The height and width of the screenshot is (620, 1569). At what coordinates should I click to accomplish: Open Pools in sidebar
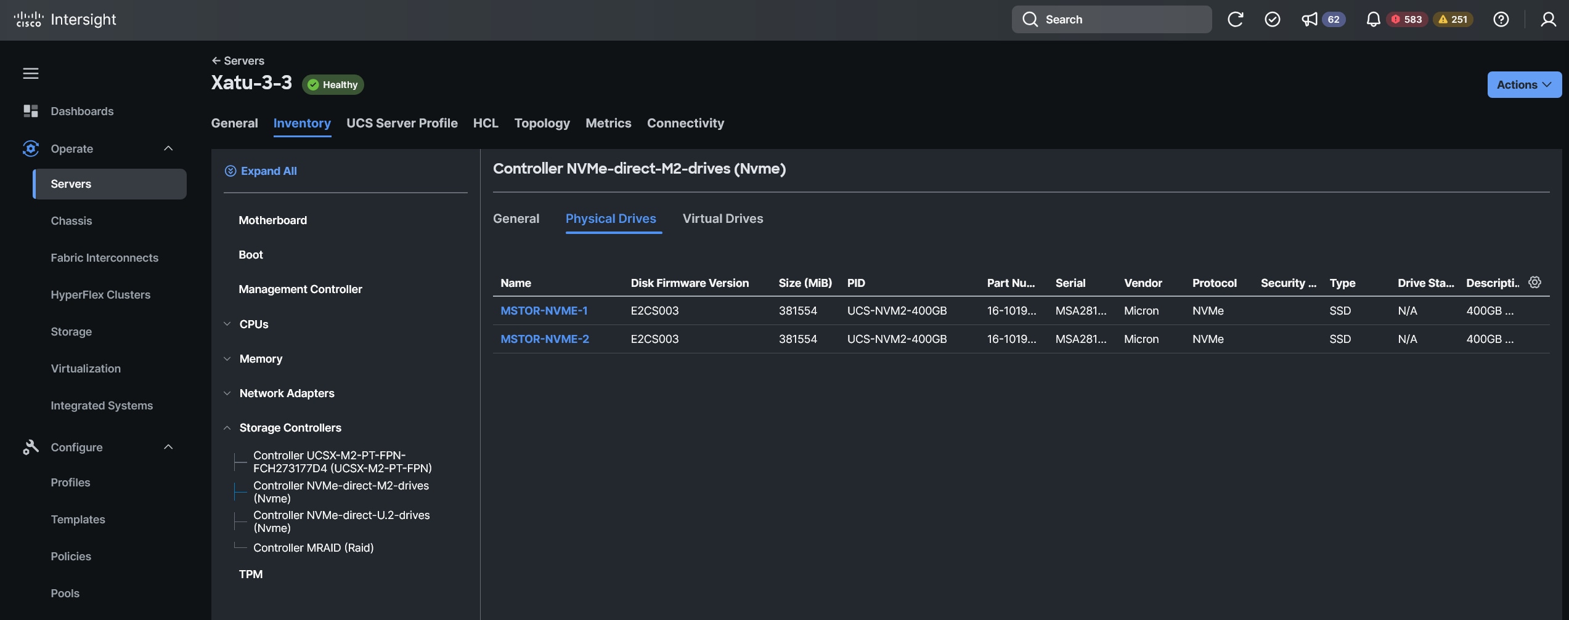[x=65, y=594]
